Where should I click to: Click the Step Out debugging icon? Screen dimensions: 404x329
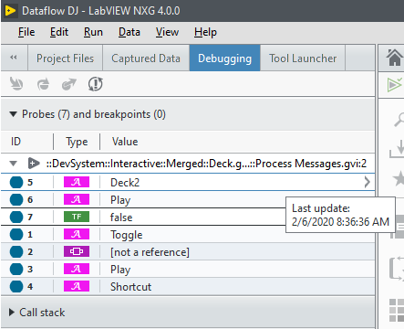[x=69, y=84]
